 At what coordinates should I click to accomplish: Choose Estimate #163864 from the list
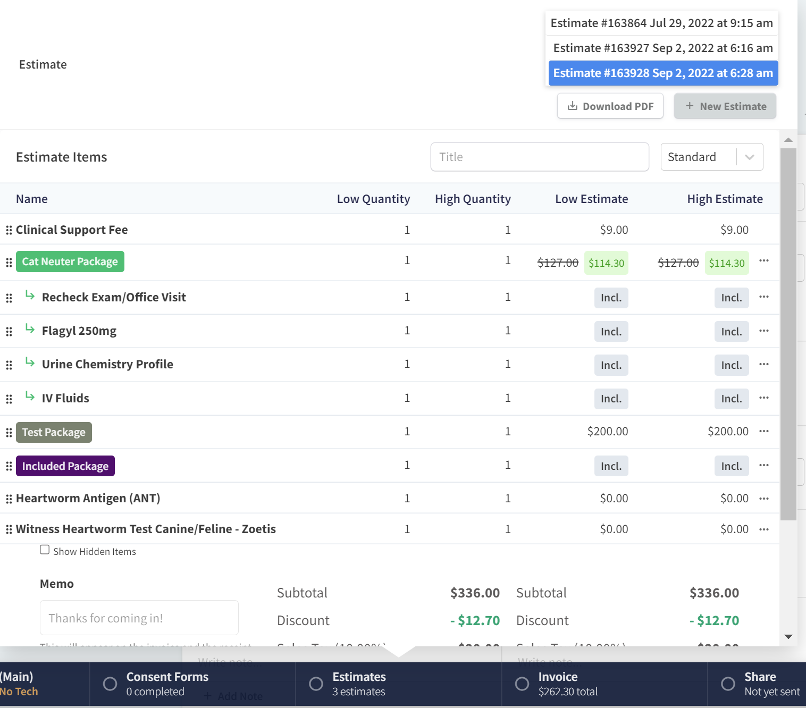click(x=661, y=23)
